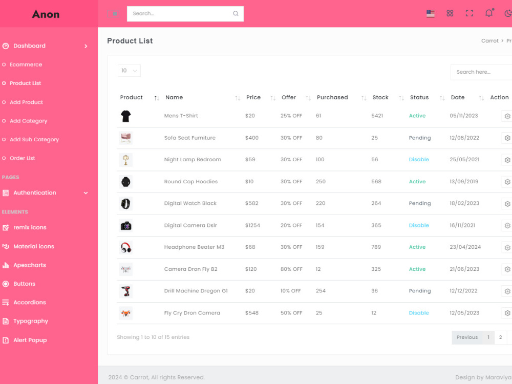Select Product List in the sidebar
This screenshot has width=512, height=384.
click(25, 83)
